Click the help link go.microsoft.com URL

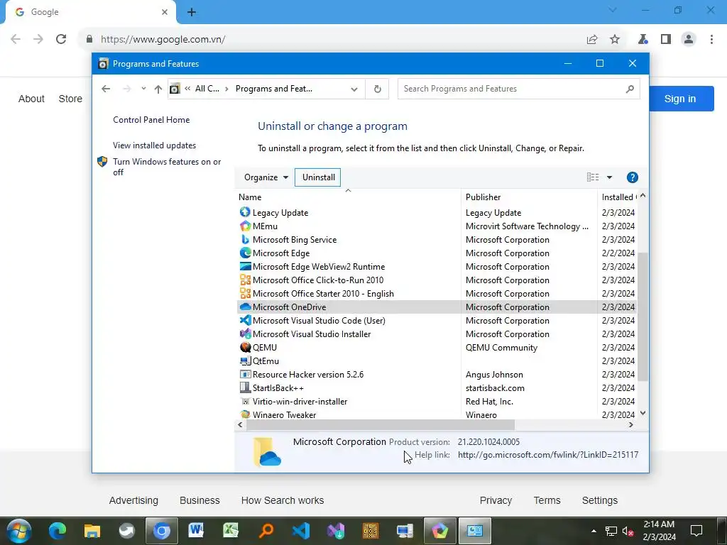(547, 455)
